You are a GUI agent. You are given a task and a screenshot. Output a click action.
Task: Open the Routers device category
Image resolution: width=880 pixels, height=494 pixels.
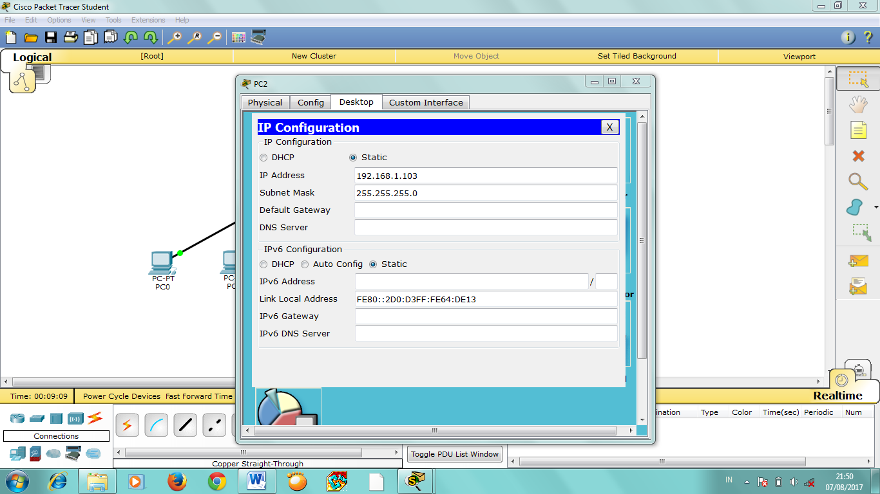click(17, 418)
